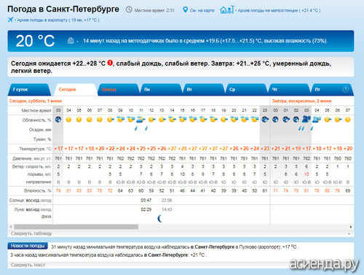This screenshot has width=364, height=275.
Task: Click the night cloudiness icon under Saturday 03
Action: (x=58, y=120)
